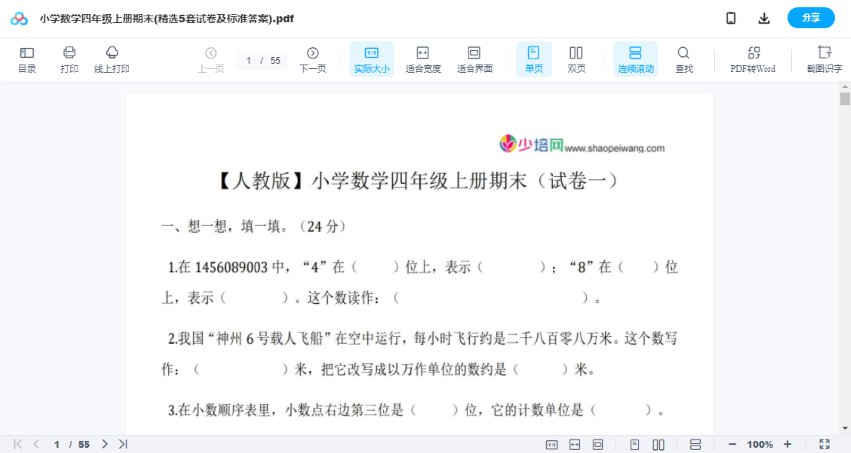The height and width of the screenshot is (453, 851).
Task: Enter fullscreen mode from the bottom bar
Action: [824, 444]
